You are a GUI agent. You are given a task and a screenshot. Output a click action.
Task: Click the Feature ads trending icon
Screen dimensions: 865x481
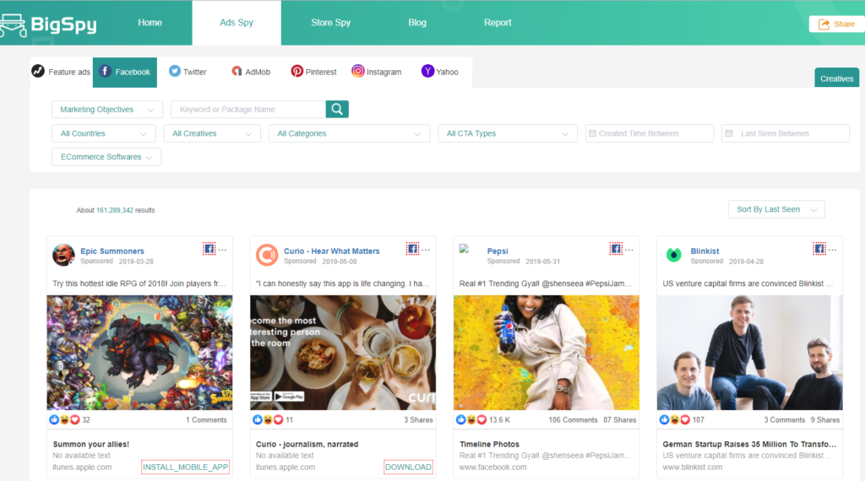[38, 71]
